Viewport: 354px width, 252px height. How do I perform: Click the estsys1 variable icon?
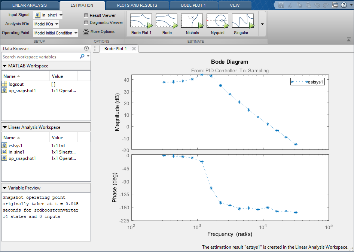pos(4,145)
